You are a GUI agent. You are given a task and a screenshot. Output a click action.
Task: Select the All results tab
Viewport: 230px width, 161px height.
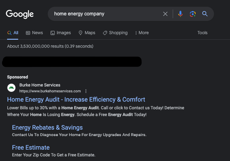tap(13, 33)
